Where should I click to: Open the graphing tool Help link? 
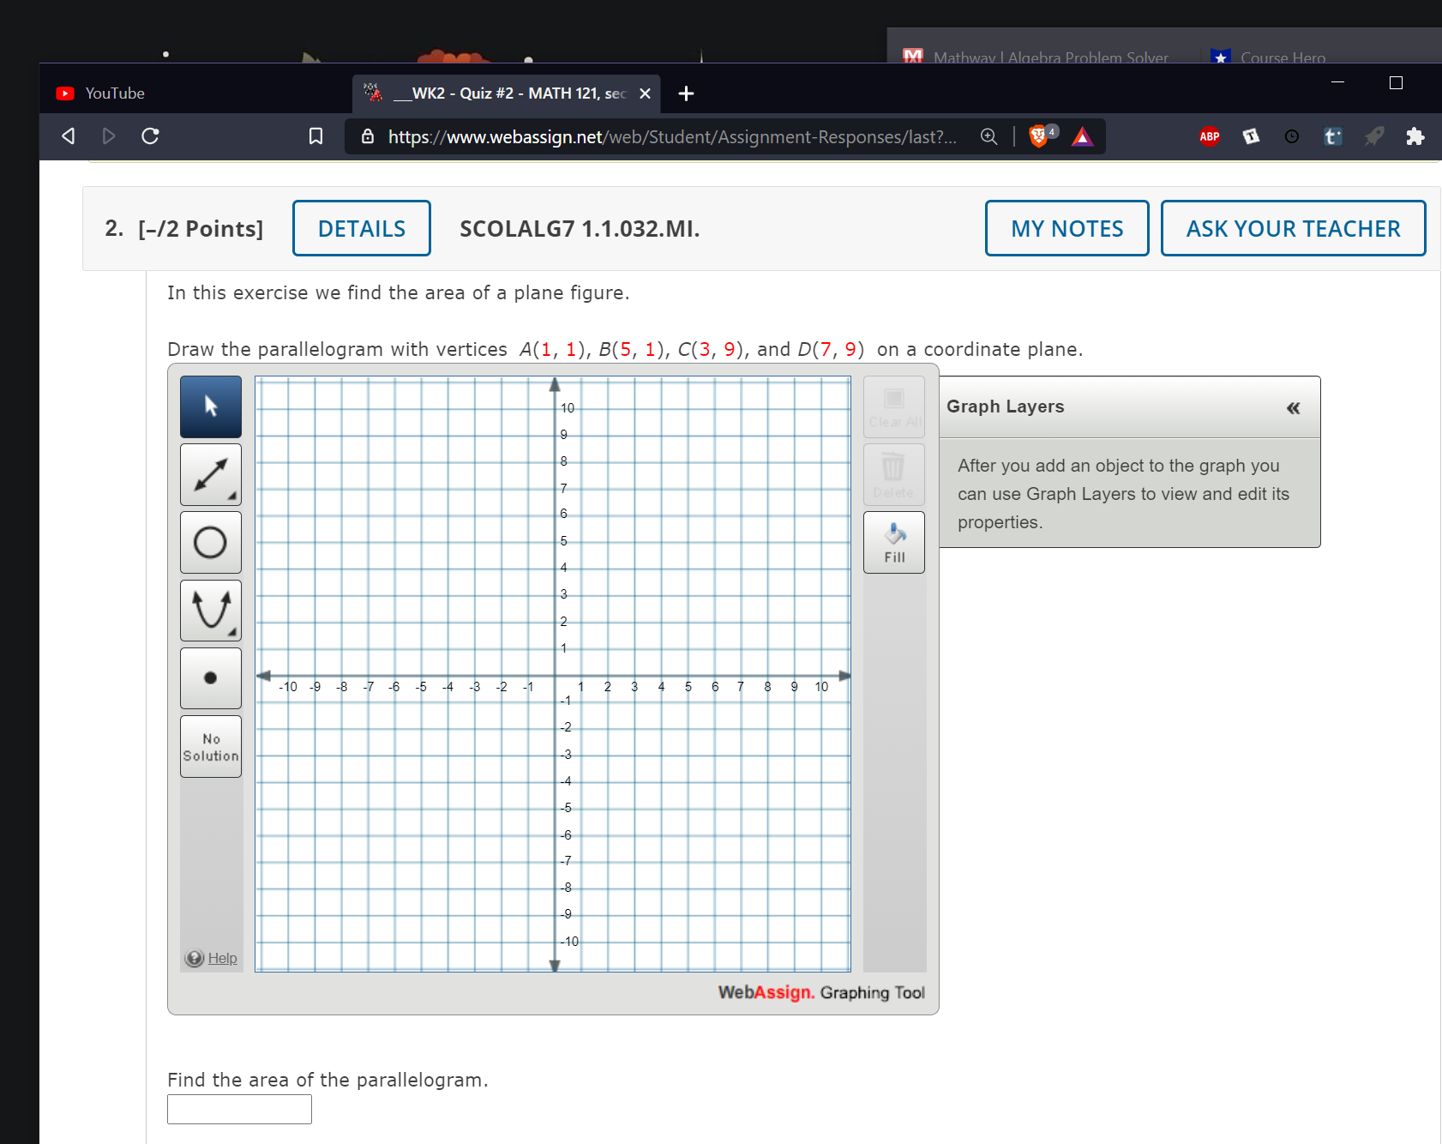(222, 958)
